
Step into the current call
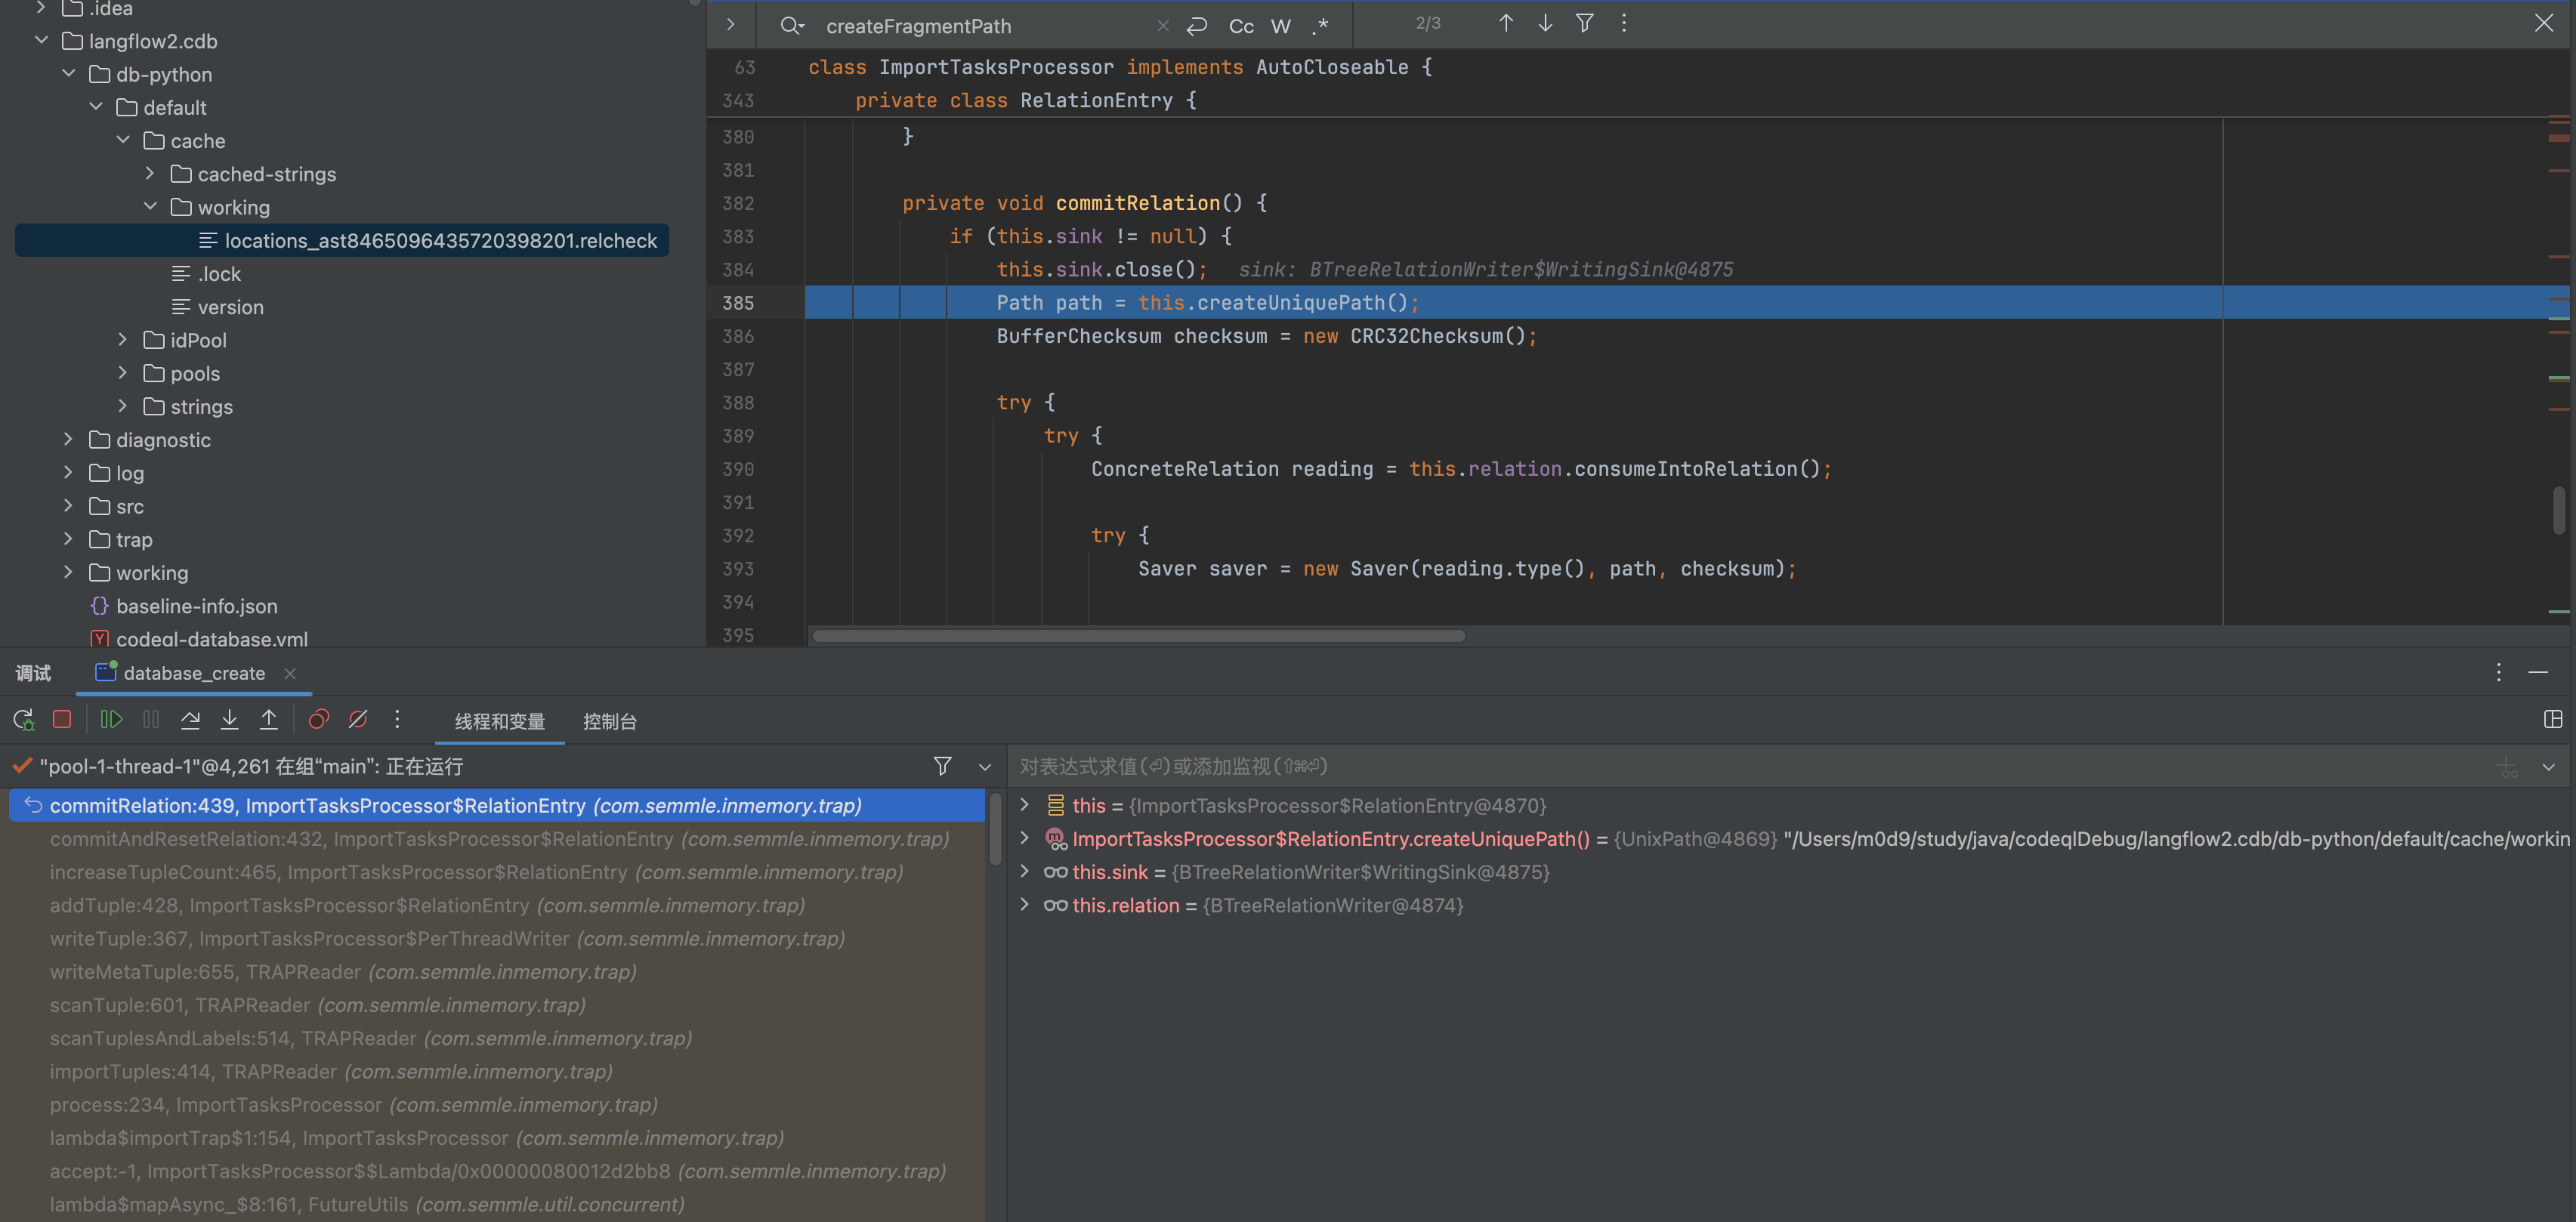(229, 719)
